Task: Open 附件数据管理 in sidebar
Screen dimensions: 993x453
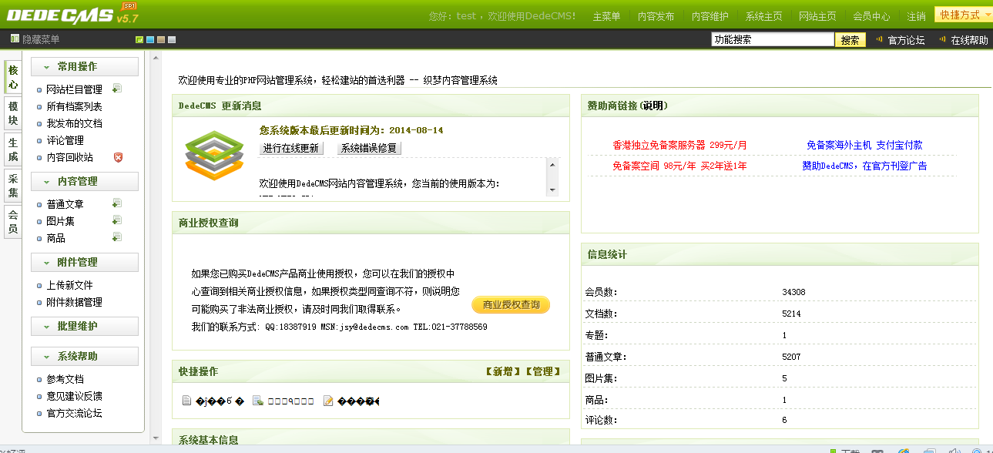Action: pos(74,302)
